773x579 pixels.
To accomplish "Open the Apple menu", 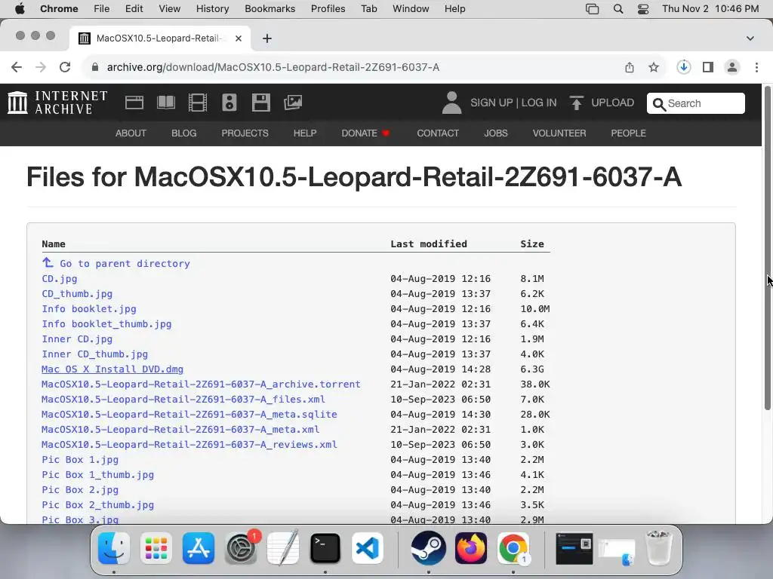I will tap(20, 9).
